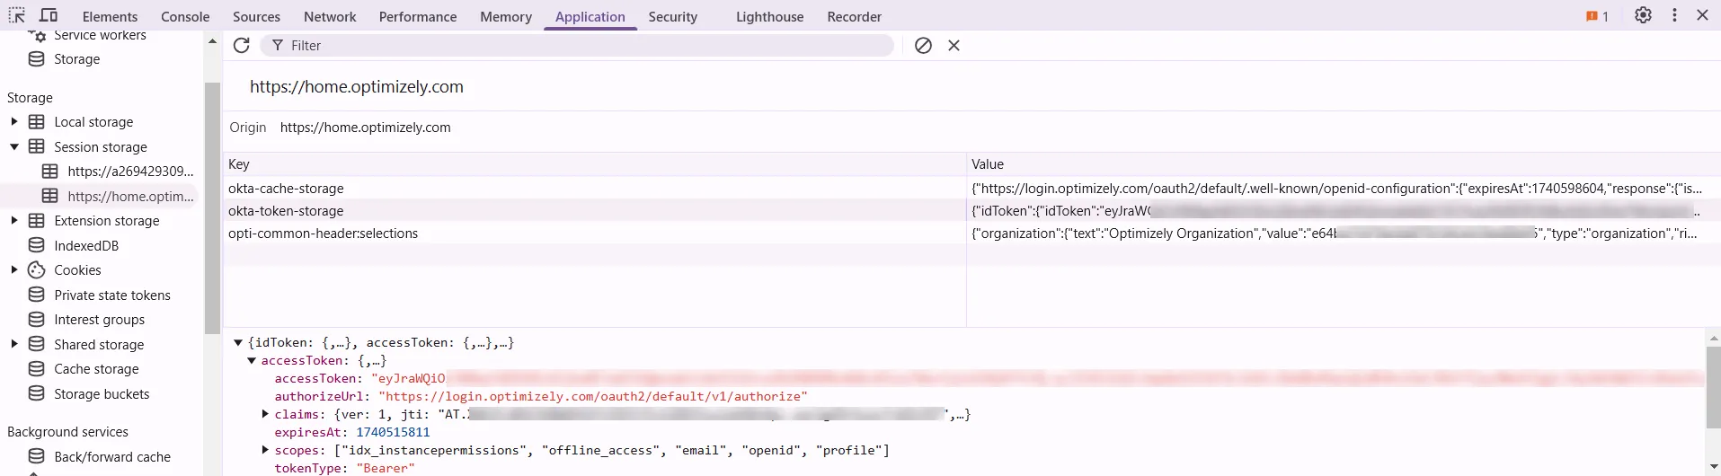This screenshot has height=476, width=1721.
Task: Click the okta-cache-storage value cell
Action: pyautogui.click(x=1344, y=188)
